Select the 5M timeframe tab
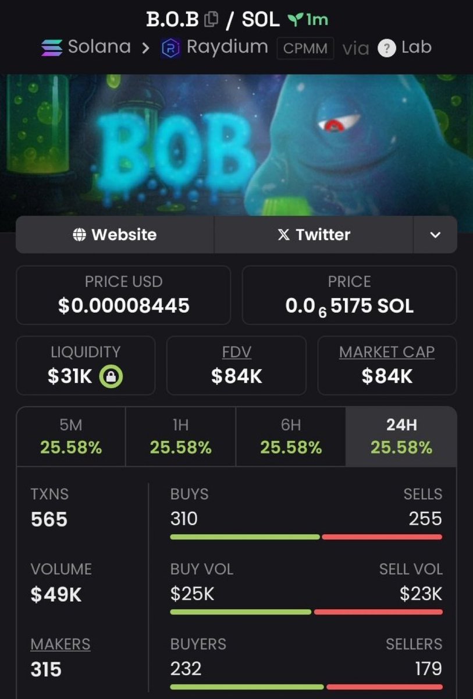Screen dimensions: 473x699 tap(71, 436)
